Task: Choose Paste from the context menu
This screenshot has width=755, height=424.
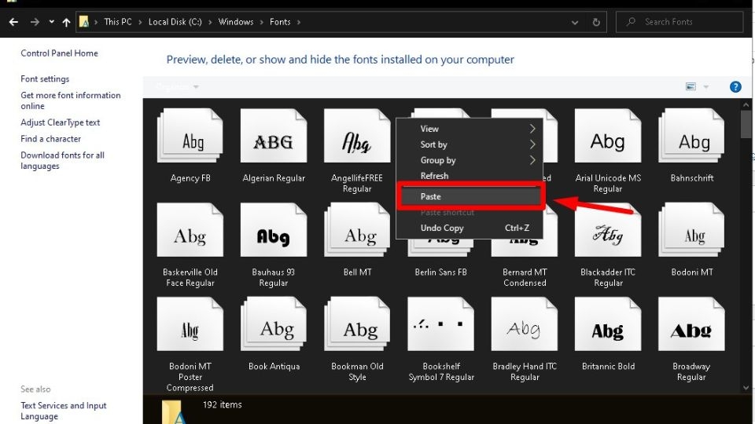Action: click(x=471, y=196)
